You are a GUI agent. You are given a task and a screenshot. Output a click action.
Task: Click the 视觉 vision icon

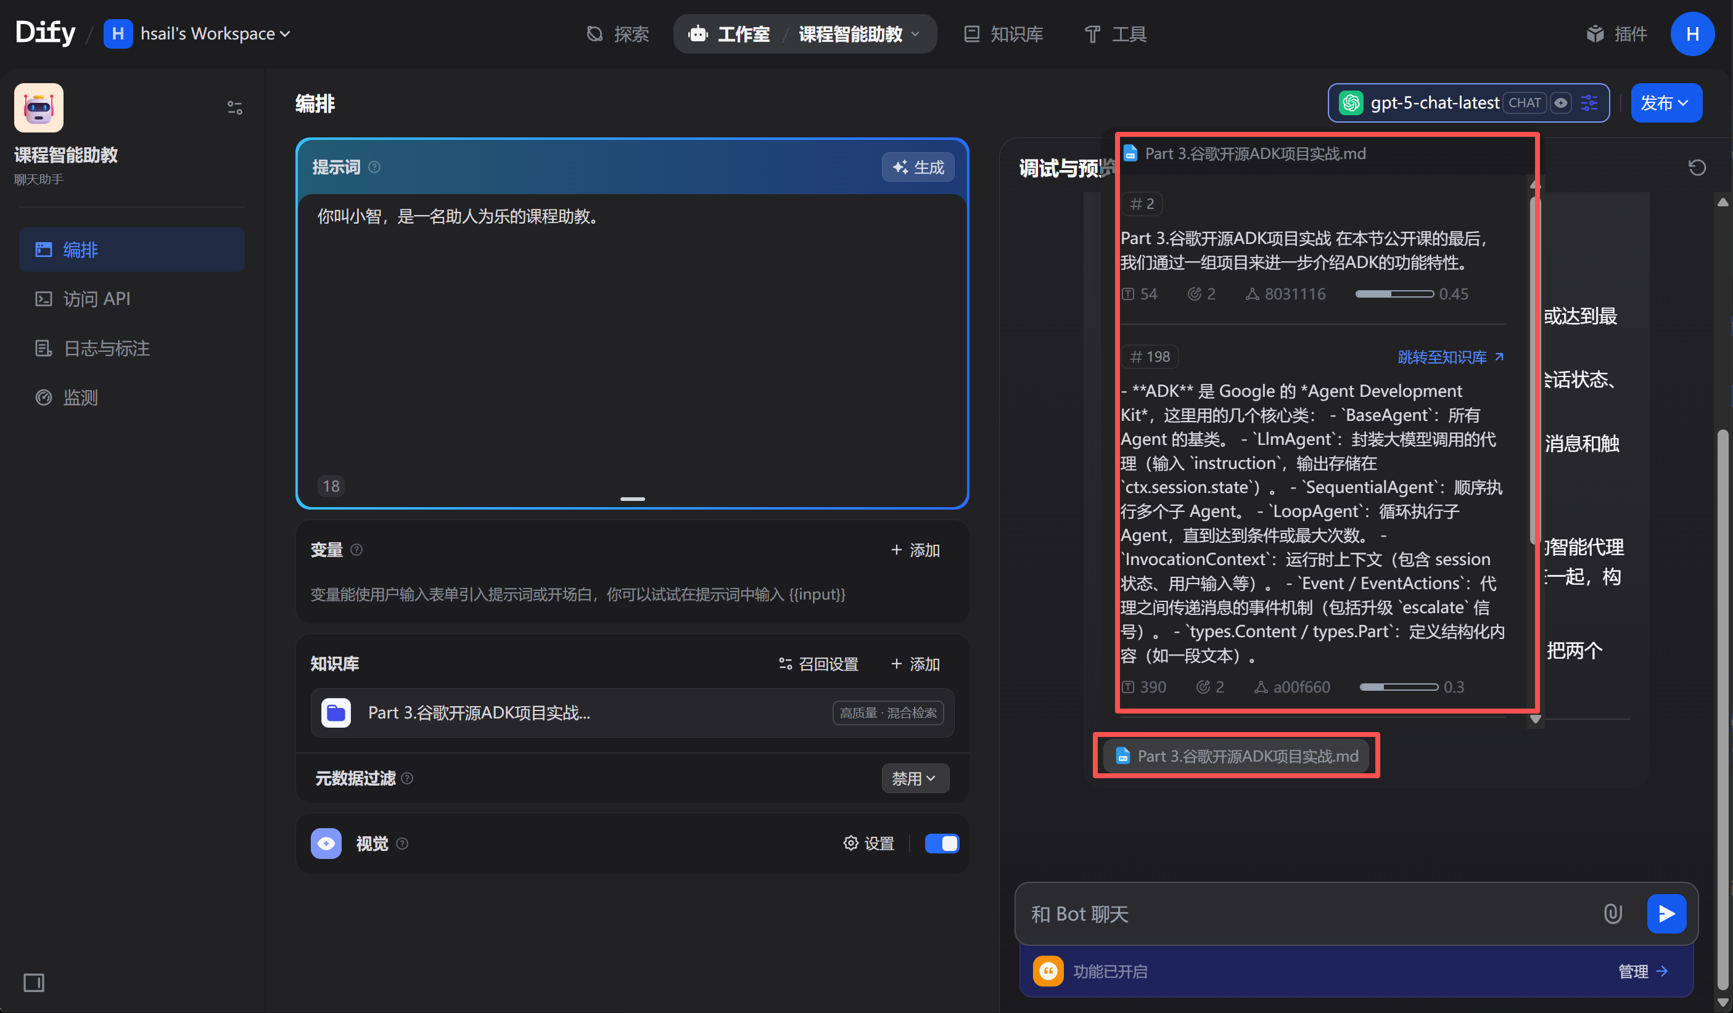coord(326,844)
